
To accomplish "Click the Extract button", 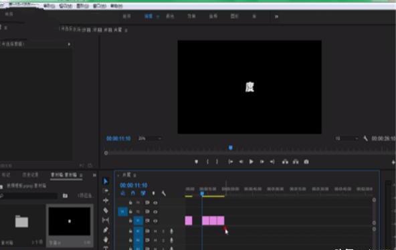I will point(296,162).
